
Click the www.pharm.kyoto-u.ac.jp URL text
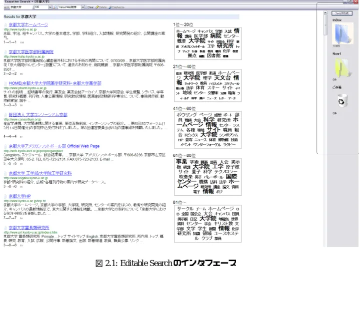click(25, 88)
